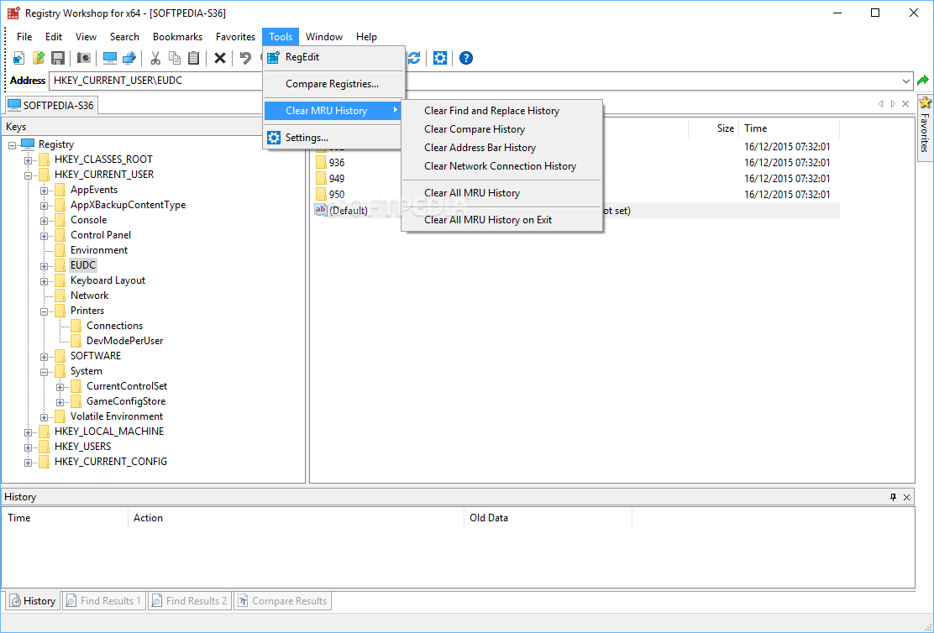934x633 pixels.
Task: Click the connect network registry icon
Action: [129, 58]
